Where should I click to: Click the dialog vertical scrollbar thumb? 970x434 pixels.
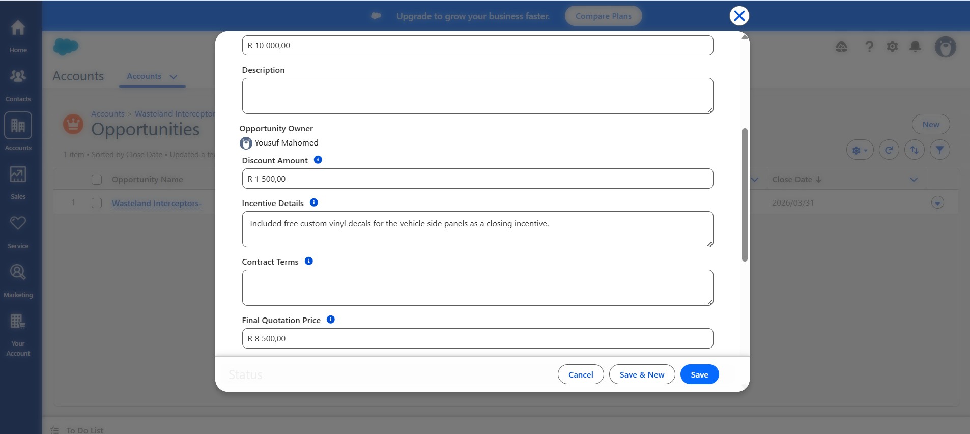[x=745, y=195]
